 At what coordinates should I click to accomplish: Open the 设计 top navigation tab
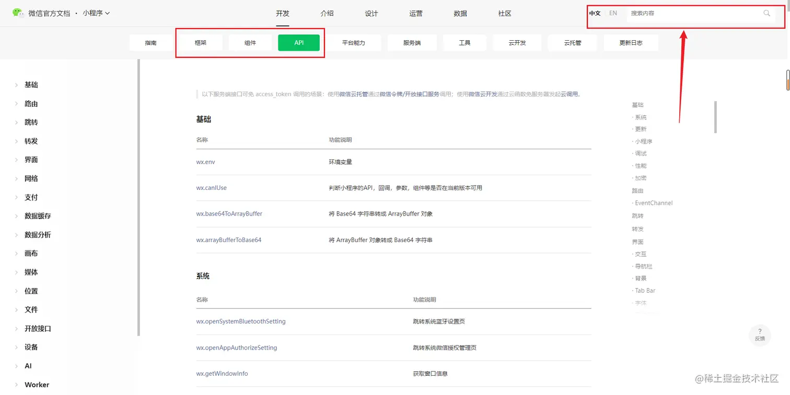(371, 14)
